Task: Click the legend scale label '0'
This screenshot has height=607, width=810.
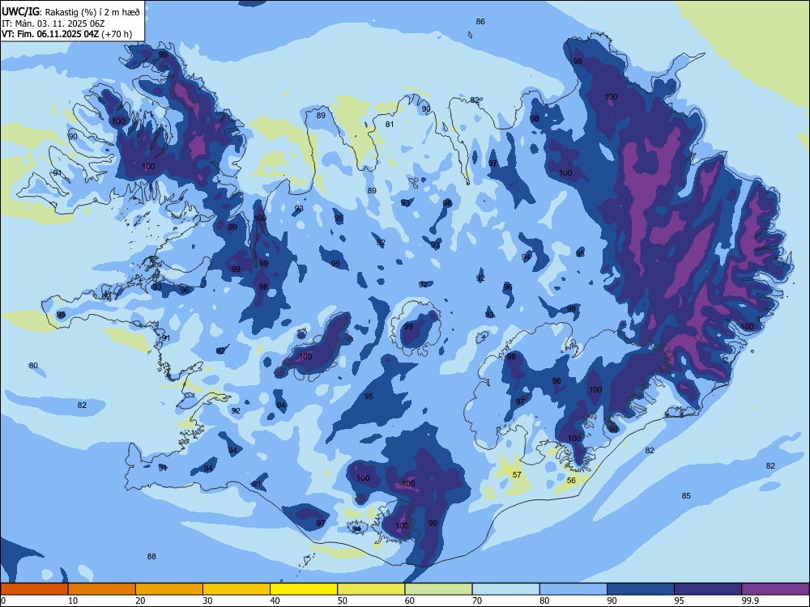Action: click(x=3, y=601)
